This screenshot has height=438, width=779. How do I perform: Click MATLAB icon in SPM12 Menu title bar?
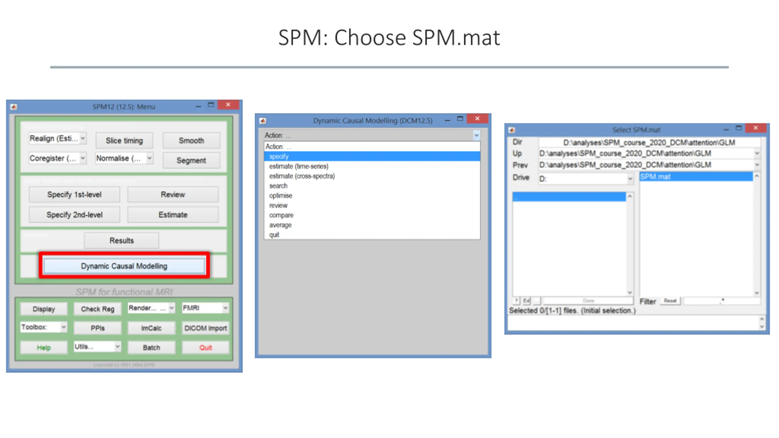coord(14,107)
